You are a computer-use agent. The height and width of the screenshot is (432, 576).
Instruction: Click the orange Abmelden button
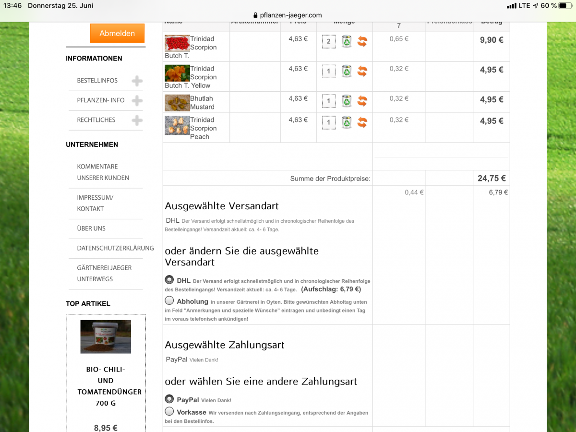[x=117, y=33]
